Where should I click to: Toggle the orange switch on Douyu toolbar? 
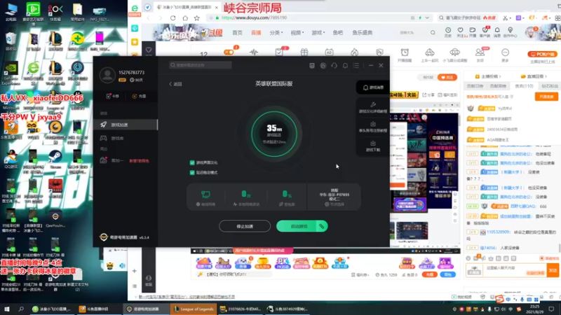tap(229, 52)
